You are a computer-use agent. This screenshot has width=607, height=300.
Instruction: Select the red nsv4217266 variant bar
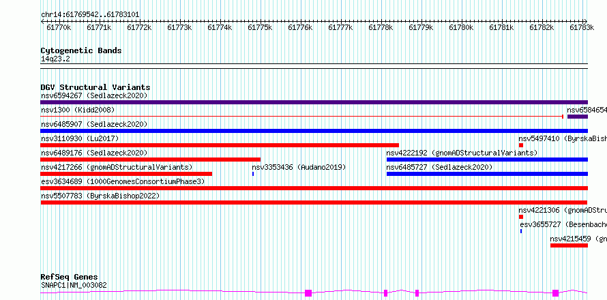(x=126, y=174)
